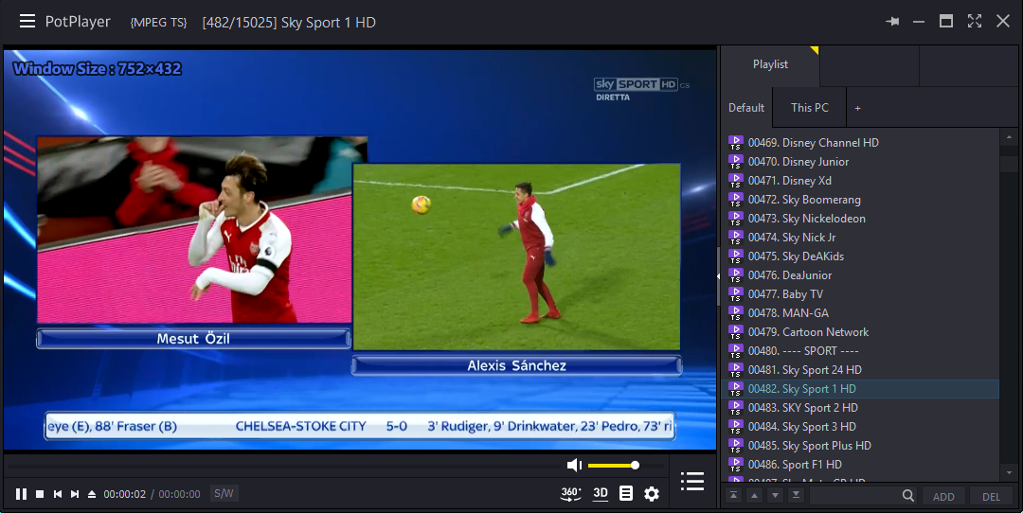The height and width of the screenshot is (513, 1023).
Task: Switch to the Default playlist tab
Action: point(746,108)
